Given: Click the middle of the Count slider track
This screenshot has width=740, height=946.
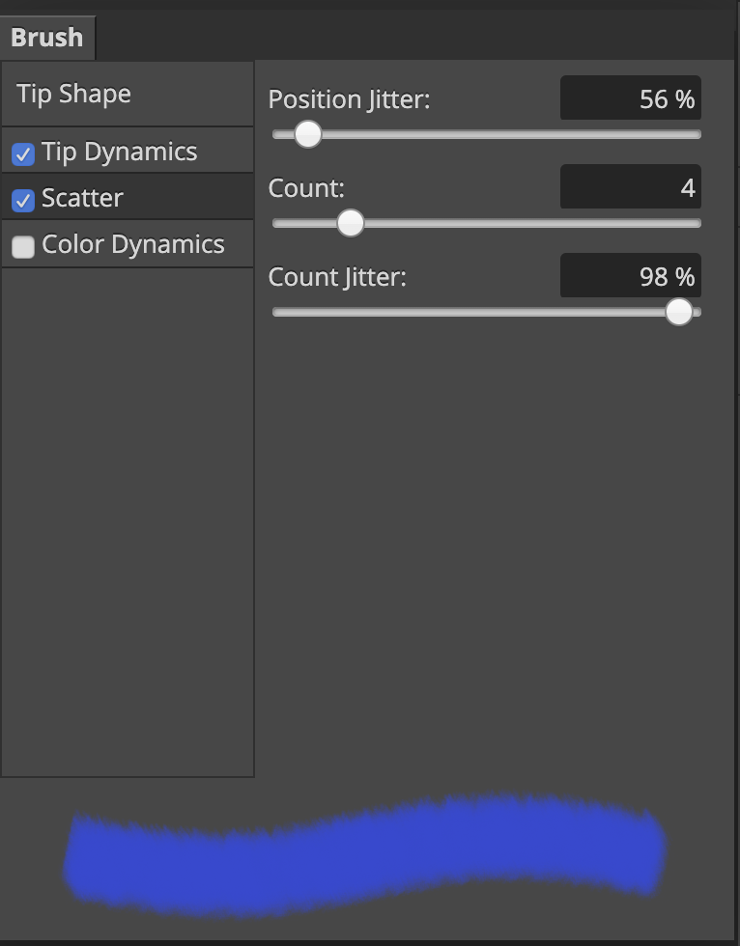Looking at the screenshot, I should point(487,223).
